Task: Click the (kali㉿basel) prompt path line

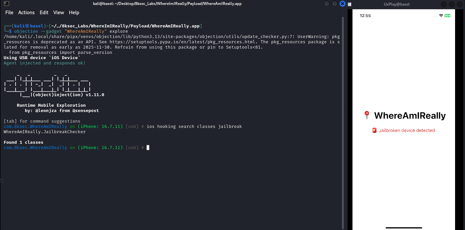Action: click(x=103, y=26)
